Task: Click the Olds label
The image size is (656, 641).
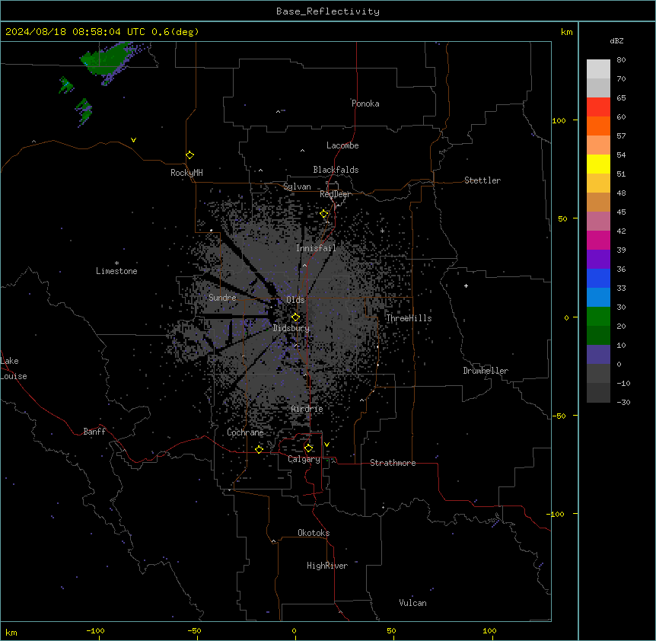Action: point(295,300)
